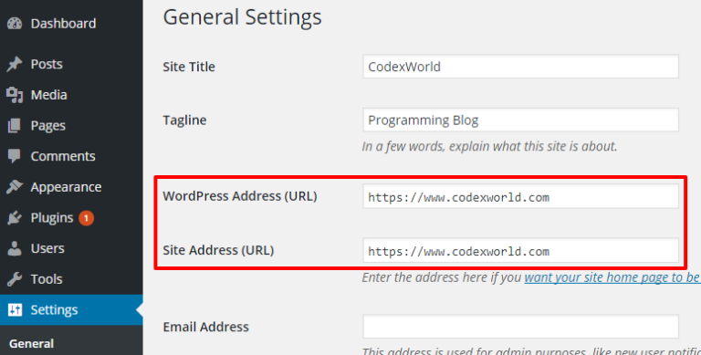The image size is (701, 355).
Task: Click the Appearance paintbrush icon
Action: pyautogui.click(x=15, y=187)
